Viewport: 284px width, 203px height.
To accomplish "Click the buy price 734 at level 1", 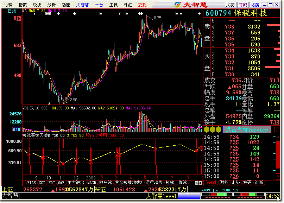I will coord(229,51).
